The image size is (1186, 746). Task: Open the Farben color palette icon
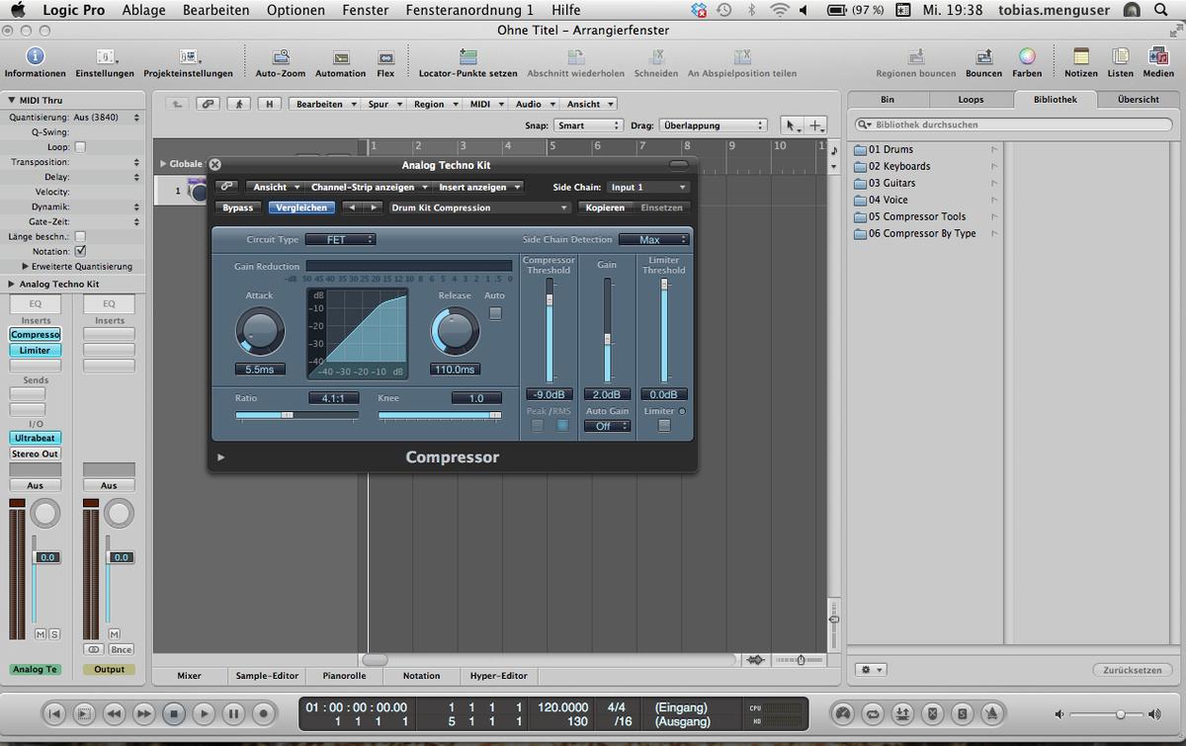[x=1027, y=56]
